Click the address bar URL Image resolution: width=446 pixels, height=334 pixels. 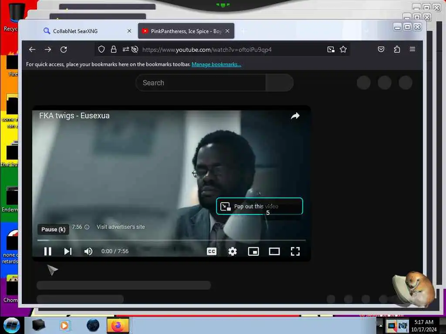click(x=207, y=50)
